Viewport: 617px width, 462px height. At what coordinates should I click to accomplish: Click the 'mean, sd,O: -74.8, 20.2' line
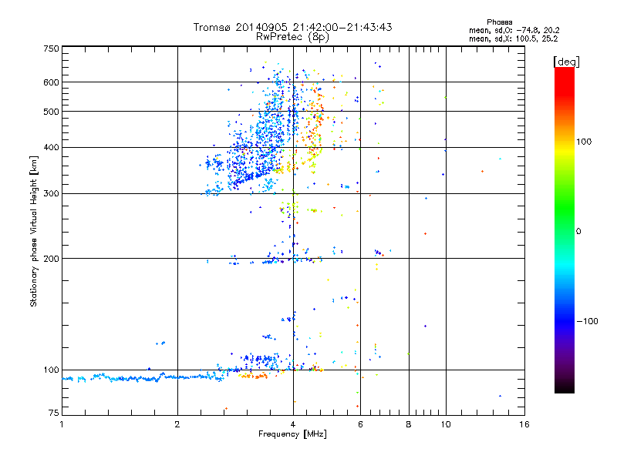point(514,30)
